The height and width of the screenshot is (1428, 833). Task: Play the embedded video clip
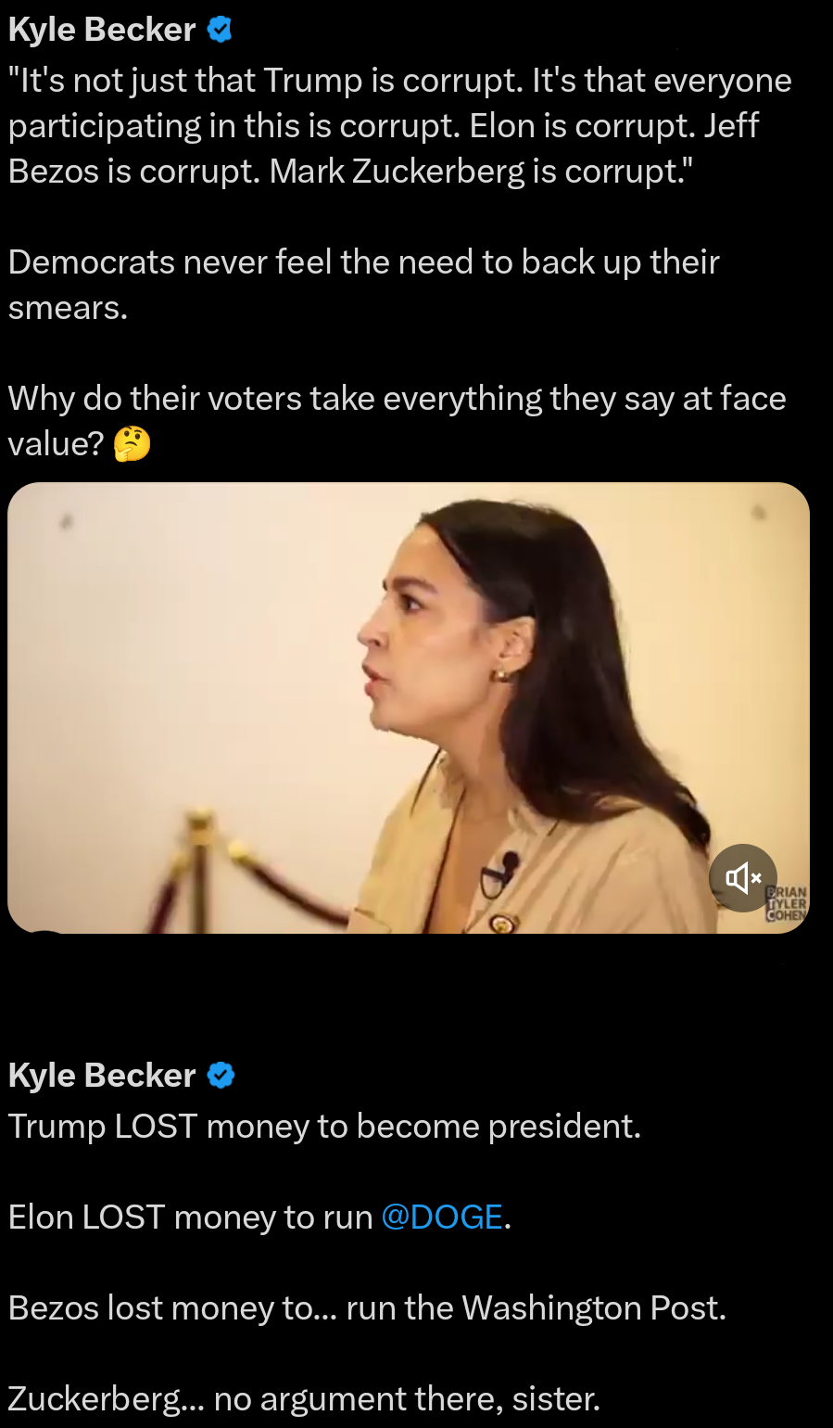tap(408, 707)
